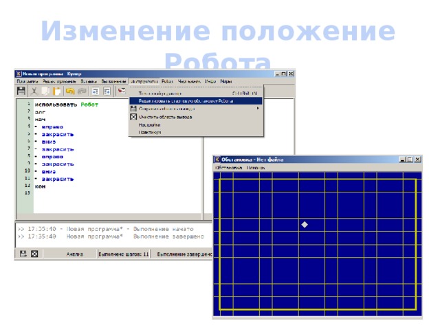440x330 pixels.
Task: Click the clear-output crossed box in status bar
Action: pyautogui.click(x=34, y=254)
